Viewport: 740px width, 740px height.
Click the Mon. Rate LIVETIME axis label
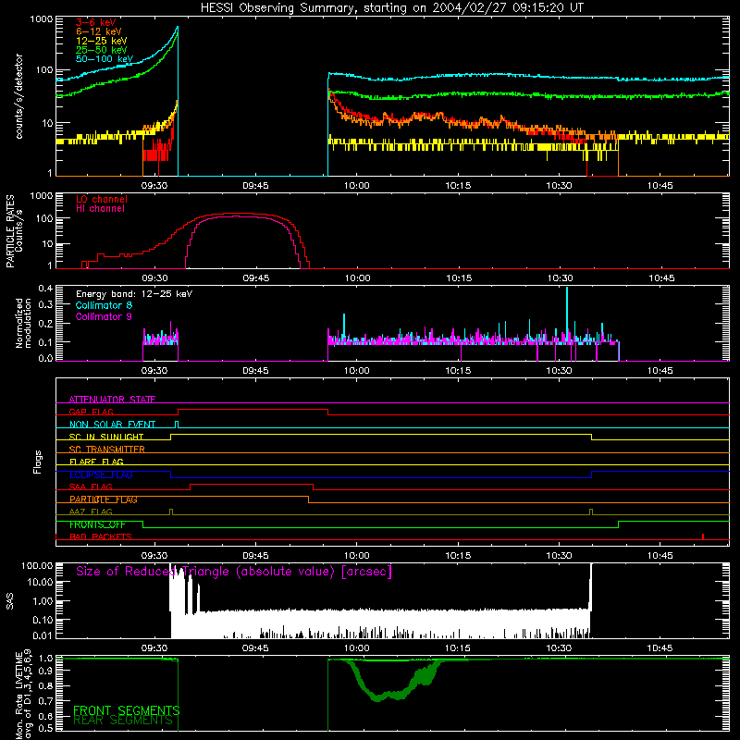23,695
